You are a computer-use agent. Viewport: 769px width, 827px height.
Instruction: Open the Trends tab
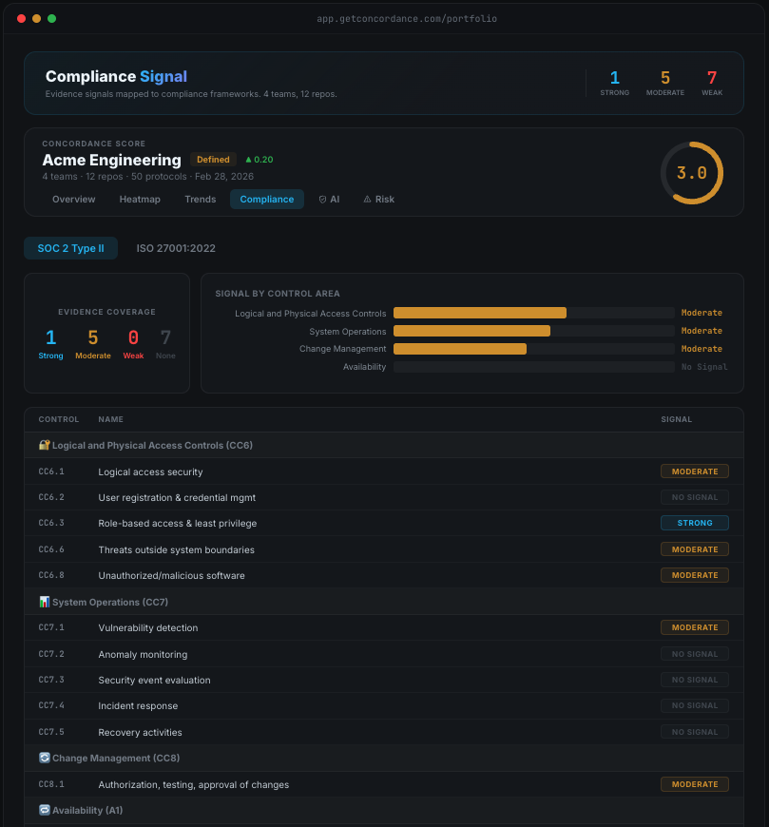pyautogui.click(x=201, y=200)
